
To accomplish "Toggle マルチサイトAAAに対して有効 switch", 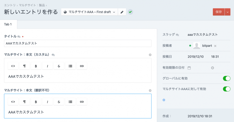I will coord(226,89).
